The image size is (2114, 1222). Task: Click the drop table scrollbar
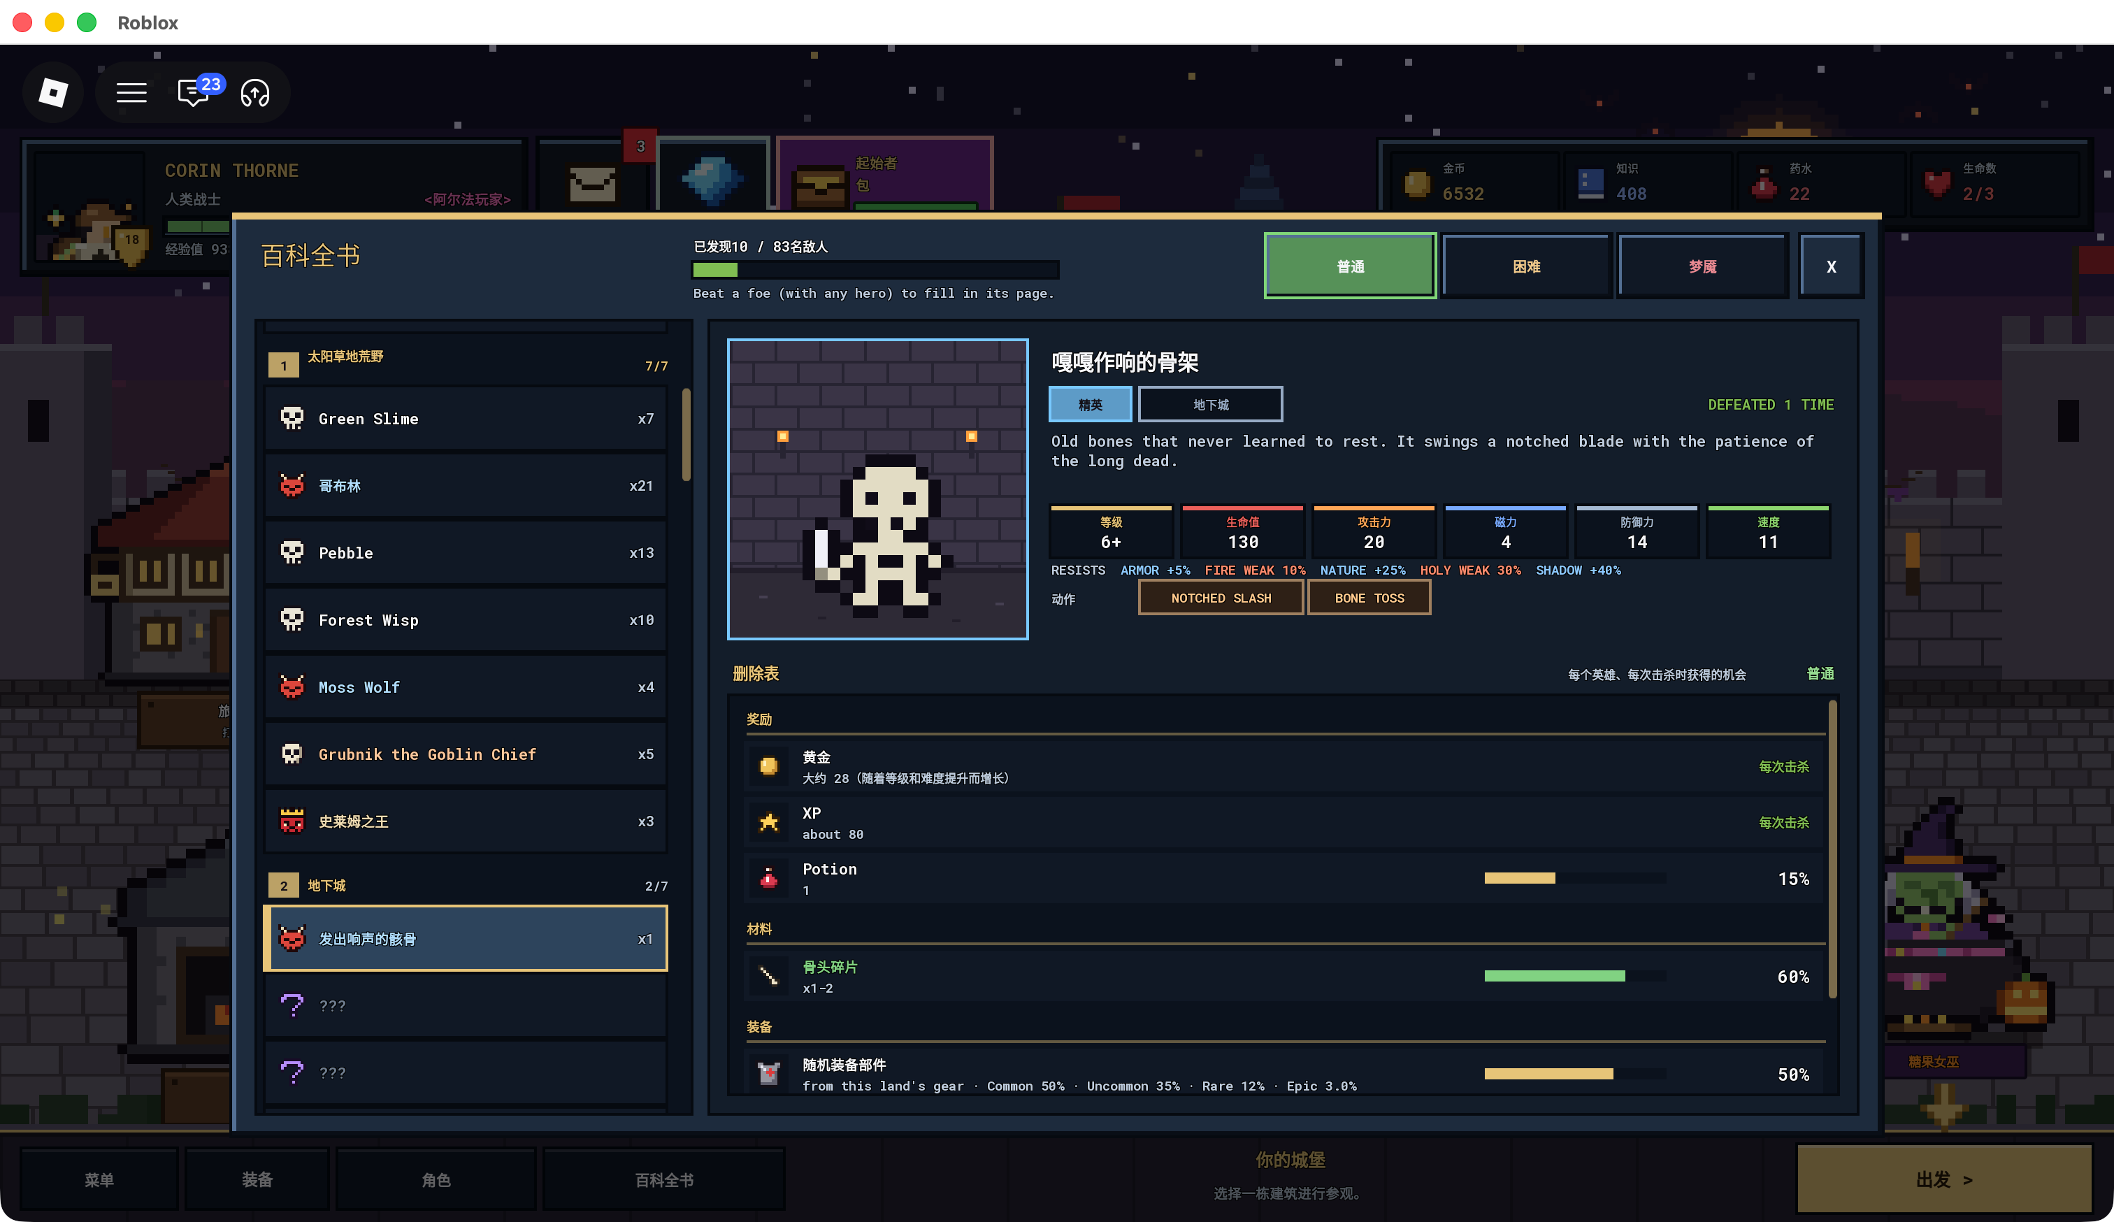point(1832,849)
